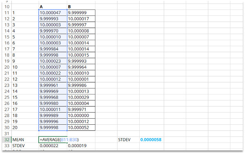This screenshot has height=154, width=245.
Task: Click the MEAN label cell
Action: pos(25,140)
